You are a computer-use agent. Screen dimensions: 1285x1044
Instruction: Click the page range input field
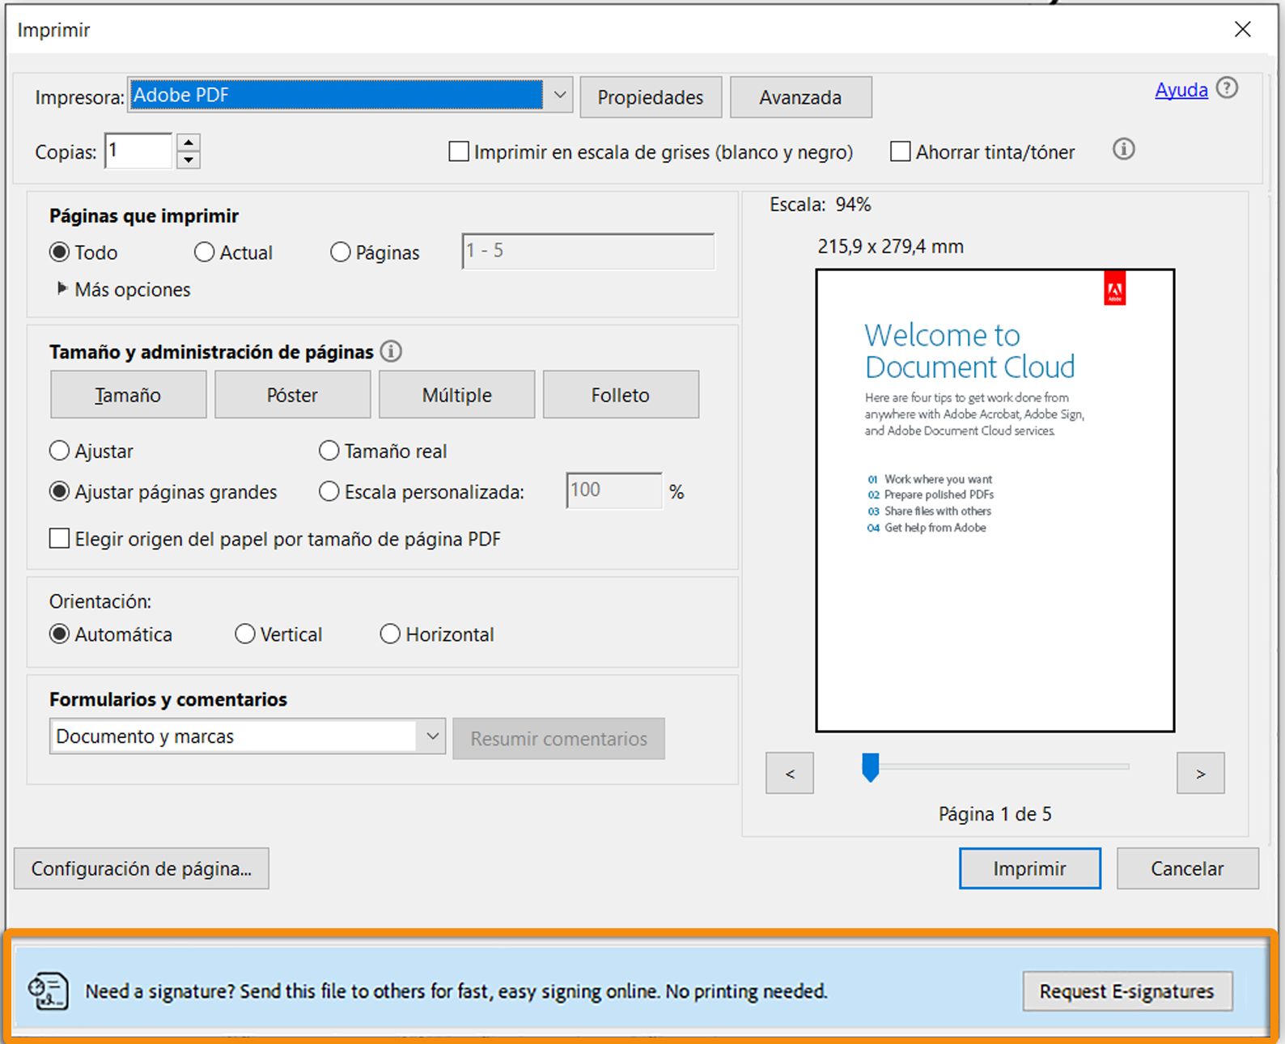click(588, 251)
